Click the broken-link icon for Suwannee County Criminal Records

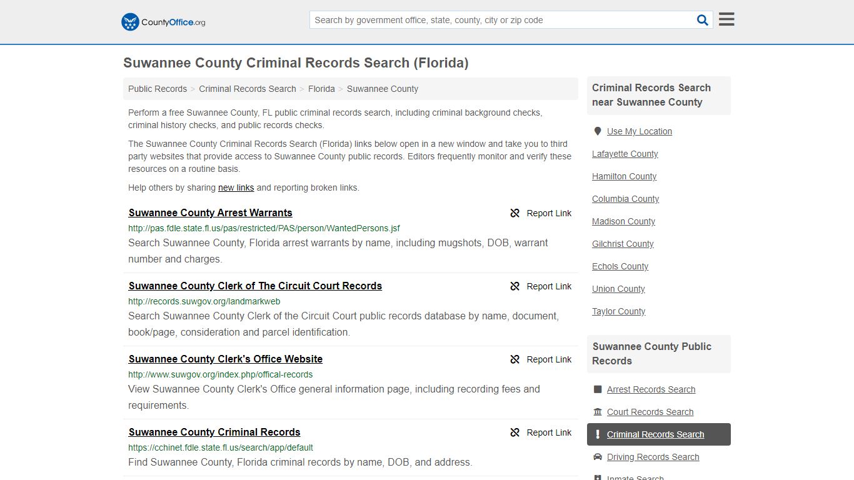pyautogui.click(x=515, y=432)
